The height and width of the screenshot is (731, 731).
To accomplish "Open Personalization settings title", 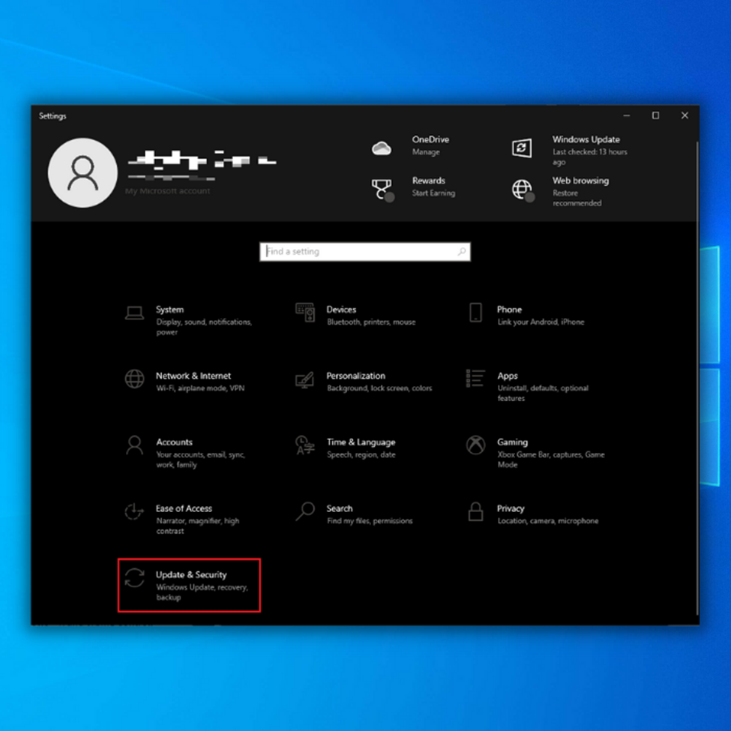I will click(x=355, y=376).
